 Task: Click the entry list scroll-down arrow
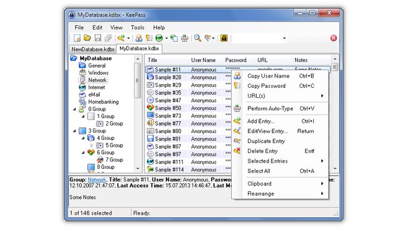[x=335, y=169]
